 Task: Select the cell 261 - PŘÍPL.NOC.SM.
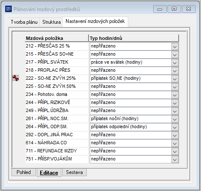[x=57, y=119]
